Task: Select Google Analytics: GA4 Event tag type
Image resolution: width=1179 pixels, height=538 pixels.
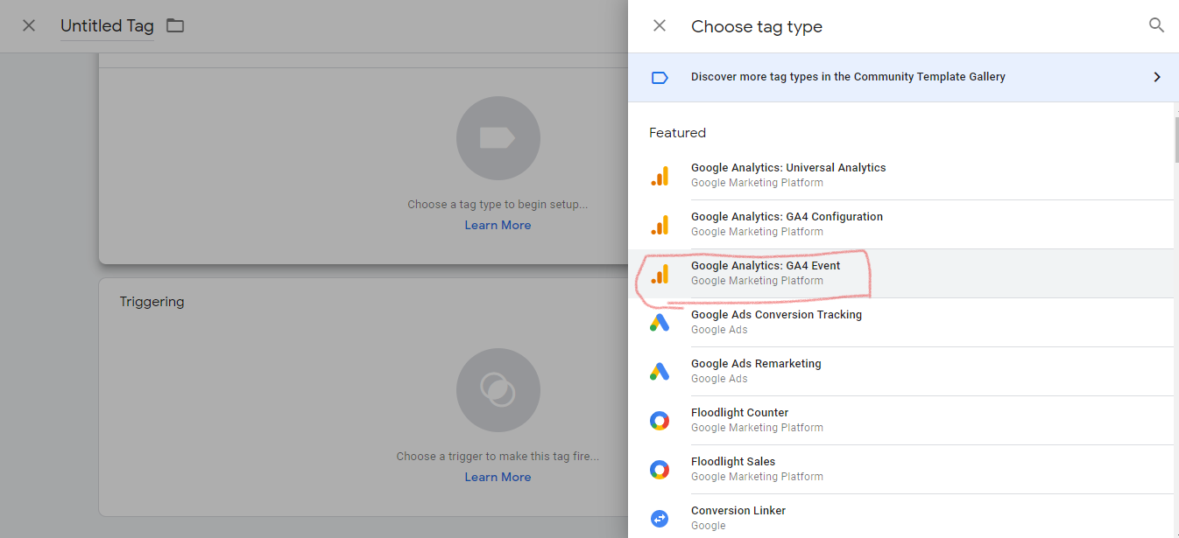Action: [766, 266]
